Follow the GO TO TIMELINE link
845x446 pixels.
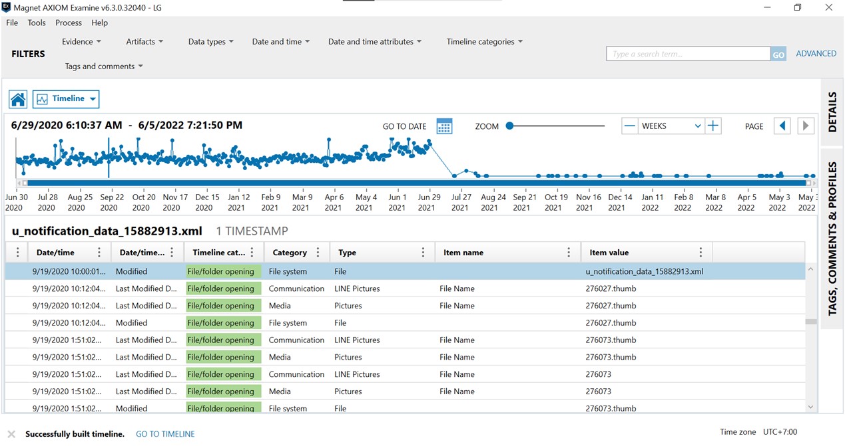click(164, 433)
